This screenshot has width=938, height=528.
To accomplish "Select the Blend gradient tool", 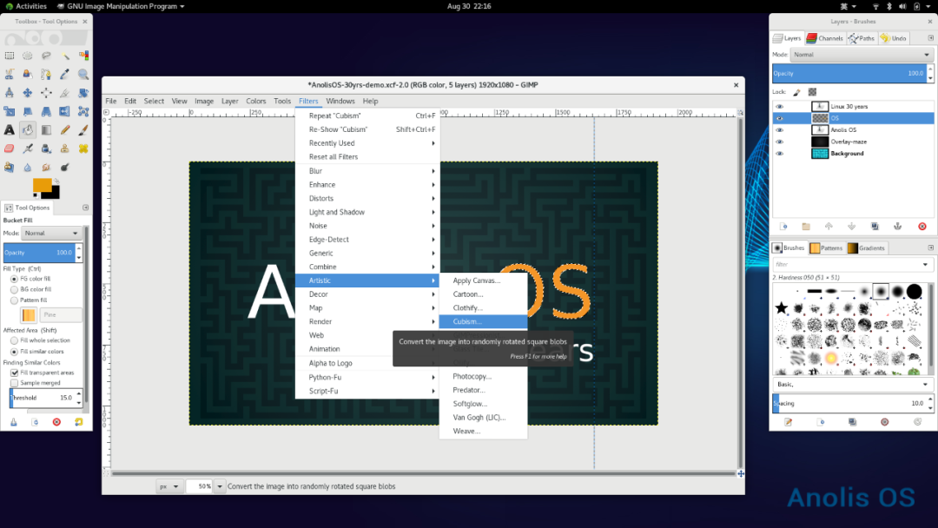I will click(46, 129).
